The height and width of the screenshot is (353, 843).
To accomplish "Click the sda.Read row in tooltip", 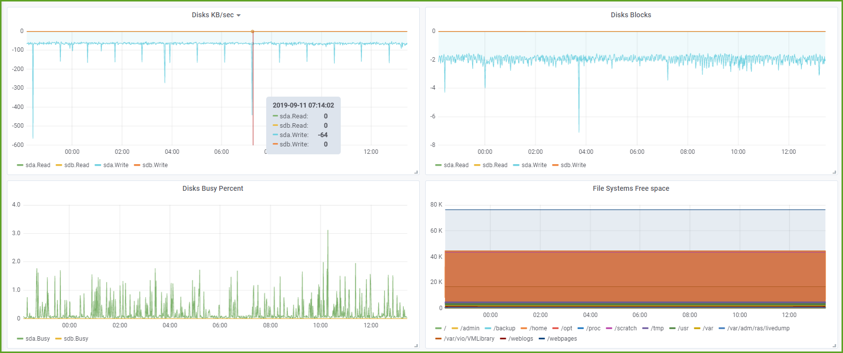I will [300, 116].
